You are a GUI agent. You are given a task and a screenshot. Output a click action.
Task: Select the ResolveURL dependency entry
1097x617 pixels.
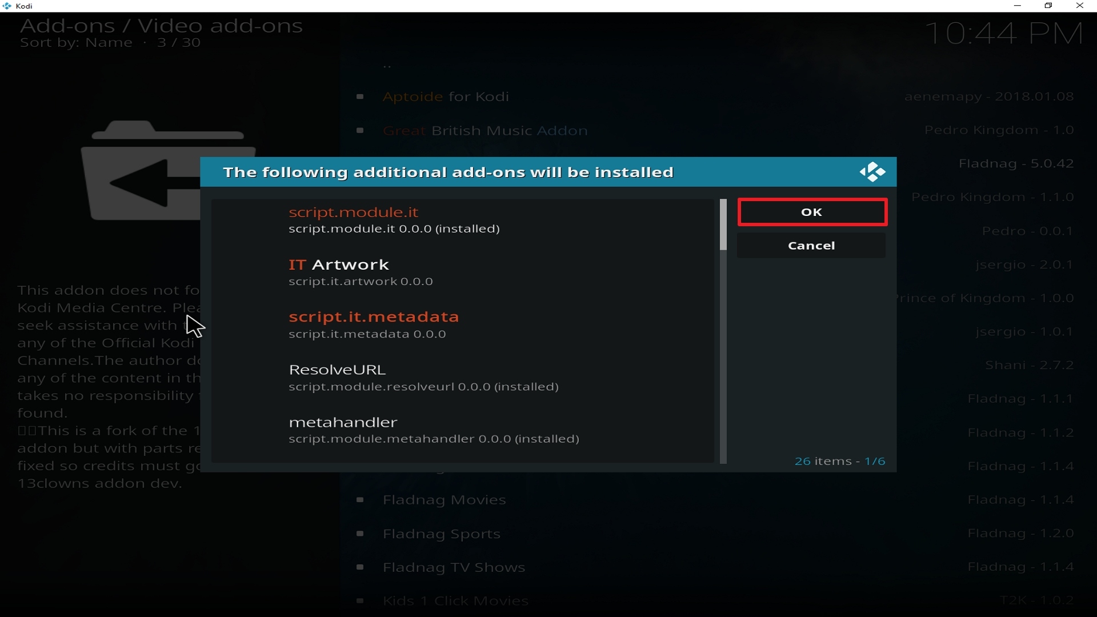[x=463, y=378]
